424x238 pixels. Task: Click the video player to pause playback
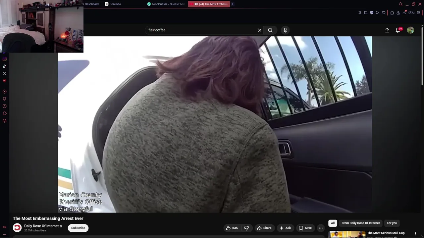coord(215,124)
